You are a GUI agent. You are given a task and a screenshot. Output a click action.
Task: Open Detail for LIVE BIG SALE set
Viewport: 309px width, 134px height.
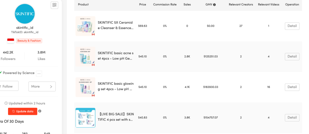click(292, 117)
